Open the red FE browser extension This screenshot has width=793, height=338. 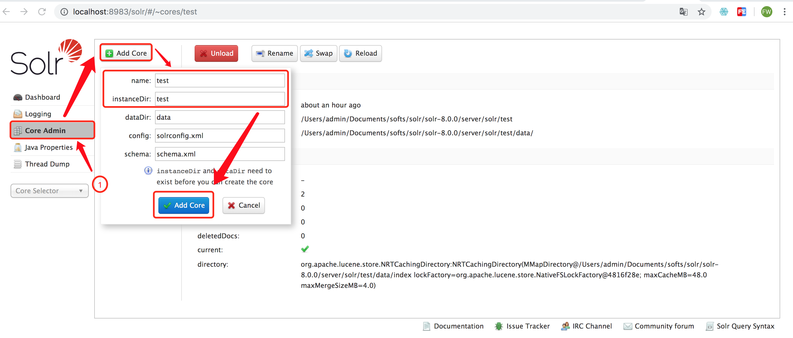pyautogui.click(x=741, y=12)
